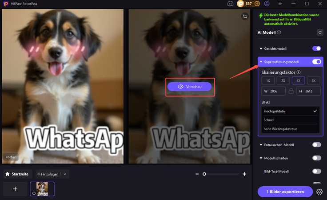Reset AI model with refresh icon
The height and width of the screenshot is (200, 327).
(320, 32)
